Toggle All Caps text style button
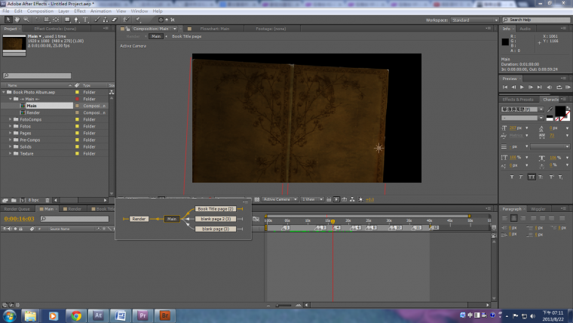573x323 pixels. (x=531, y=176)
